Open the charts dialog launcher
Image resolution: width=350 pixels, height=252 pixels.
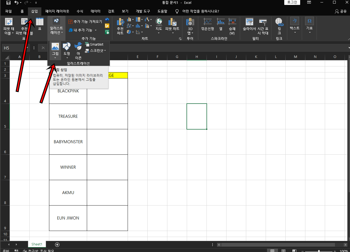pyautogui.click(x=180, y=39)
